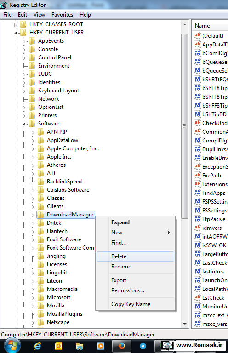The height and width of the screenshot is (353, 228).
Task: Click the Microsoft folder icon
Action: pyautogui.click(x=41, y=297)
